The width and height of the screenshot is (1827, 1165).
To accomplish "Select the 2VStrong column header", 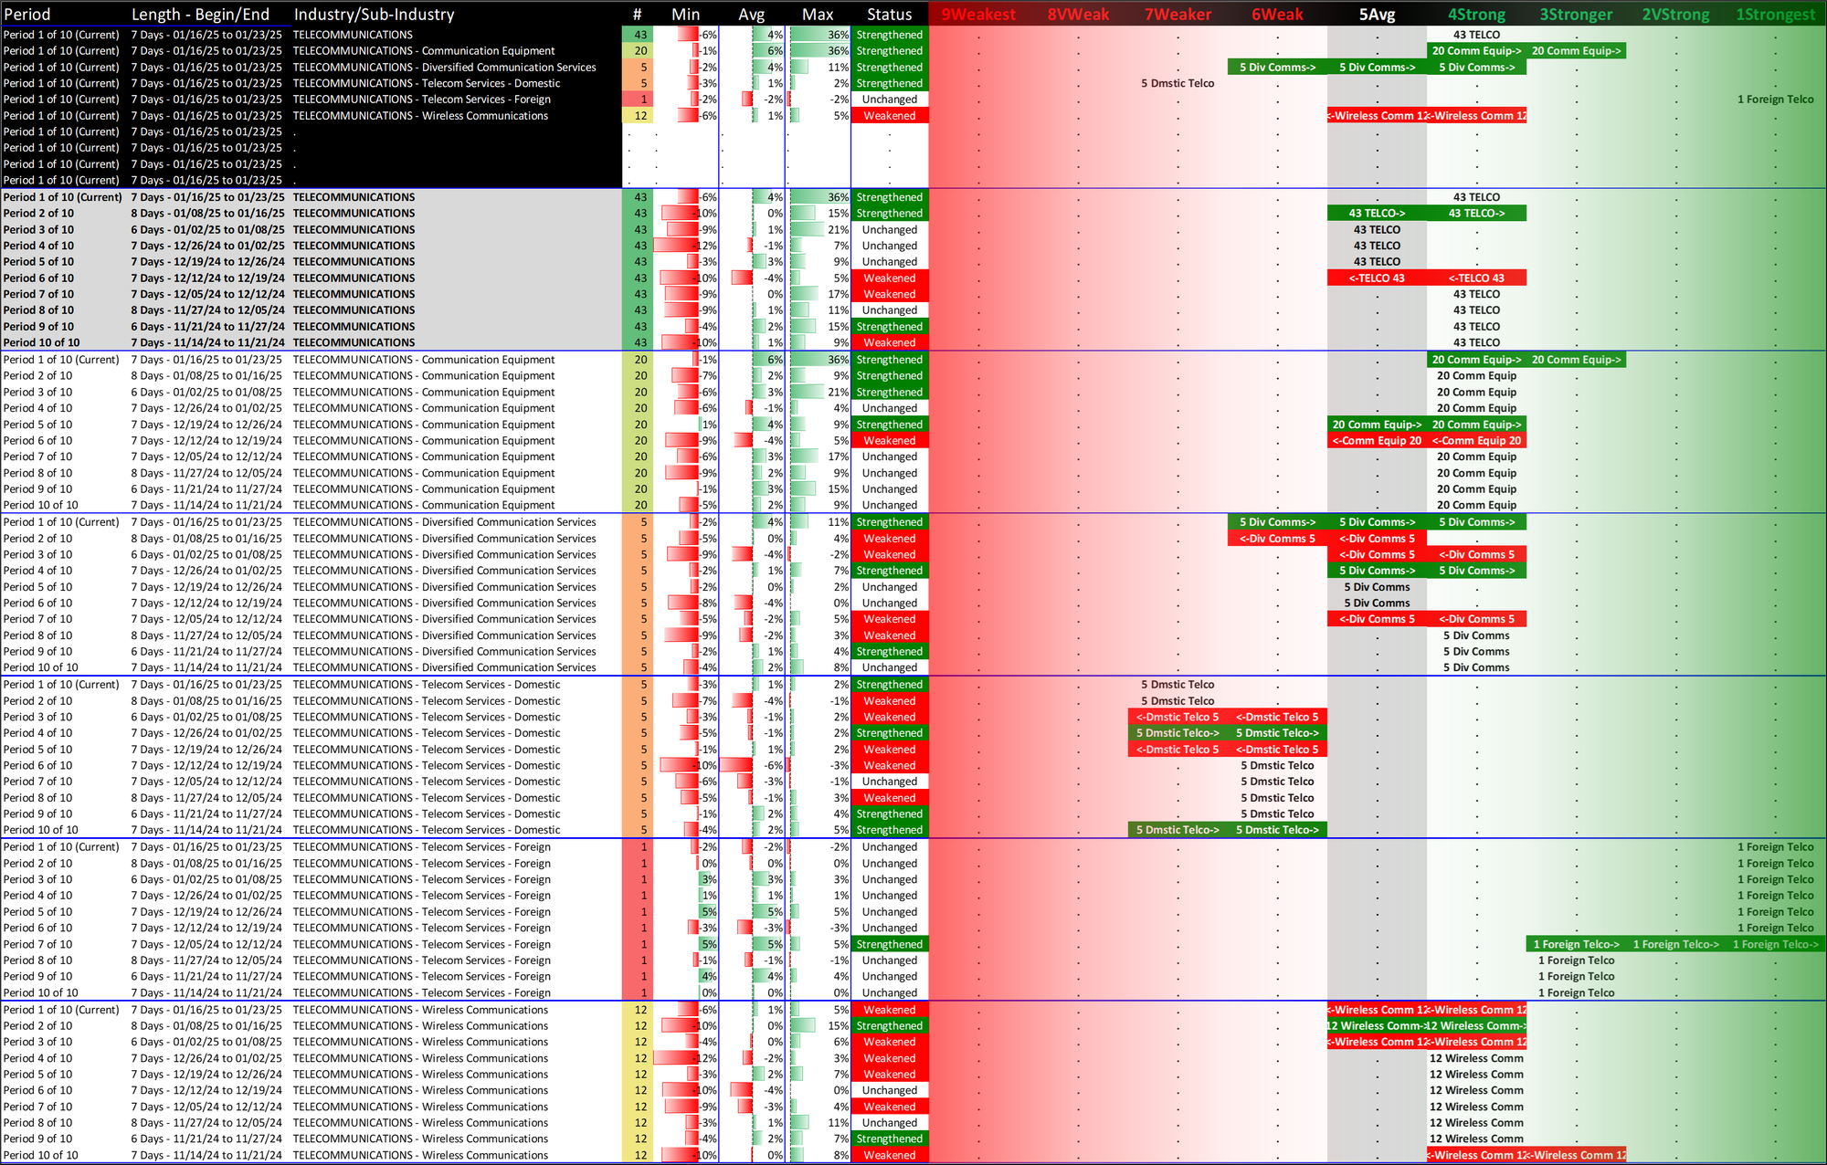I will (1675, 15).
